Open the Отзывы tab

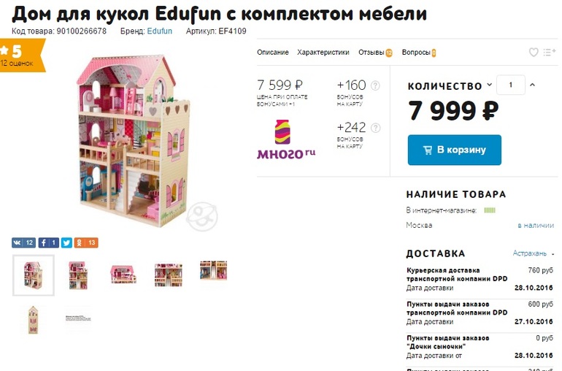pyautogui.click(x=375, y=53)
